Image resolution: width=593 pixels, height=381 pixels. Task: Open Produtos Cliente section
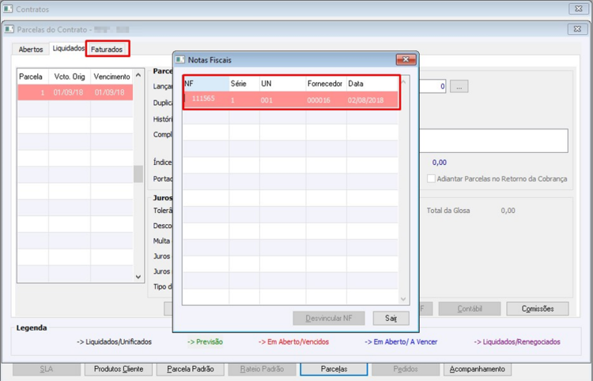coord(119,369)
